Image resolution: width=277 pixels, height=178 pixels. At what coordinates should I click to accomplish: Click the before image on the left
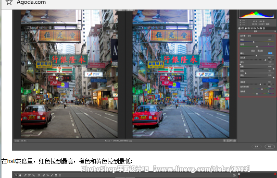(x=69, y=73)
